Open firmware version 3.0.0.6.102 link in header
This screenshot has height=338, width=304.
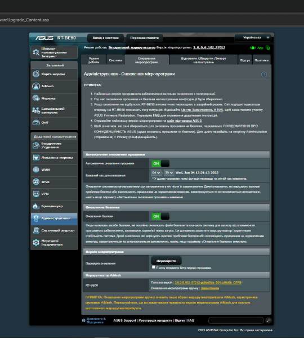coord(209,47)
